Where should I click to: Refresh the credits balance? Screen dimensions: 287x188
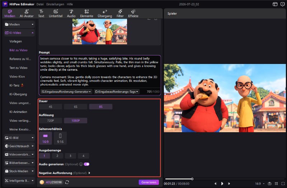click(x=67, y=182)
